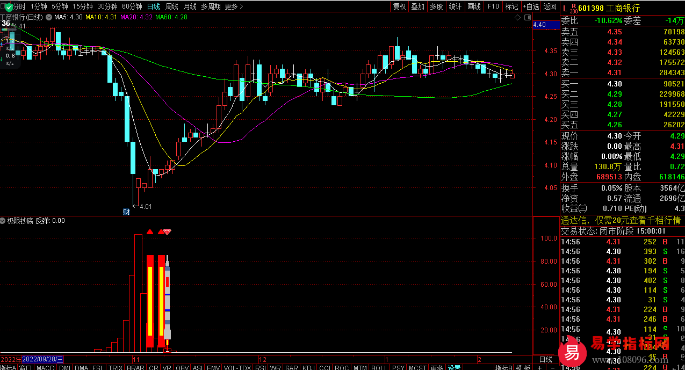Open 统计 statistics

click(455, 6)
